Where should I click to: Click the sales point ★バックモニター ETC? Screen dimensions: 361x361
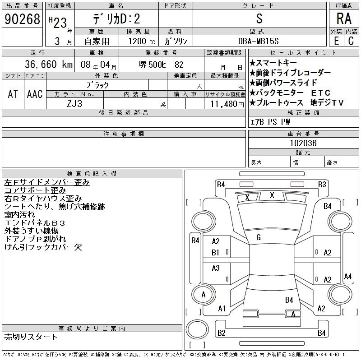coord(290,93)
